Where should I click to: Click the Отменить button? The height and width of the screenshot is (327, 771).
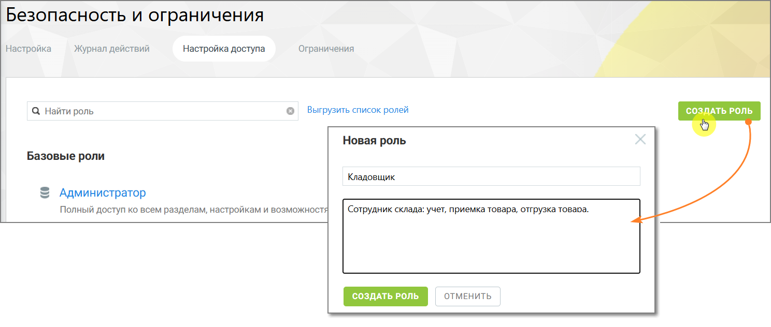point(468,296)
